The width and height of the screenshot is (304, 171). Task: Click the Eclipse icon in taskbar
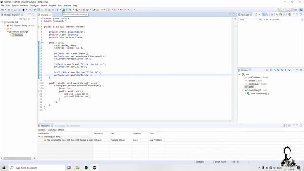pos(95,168)
